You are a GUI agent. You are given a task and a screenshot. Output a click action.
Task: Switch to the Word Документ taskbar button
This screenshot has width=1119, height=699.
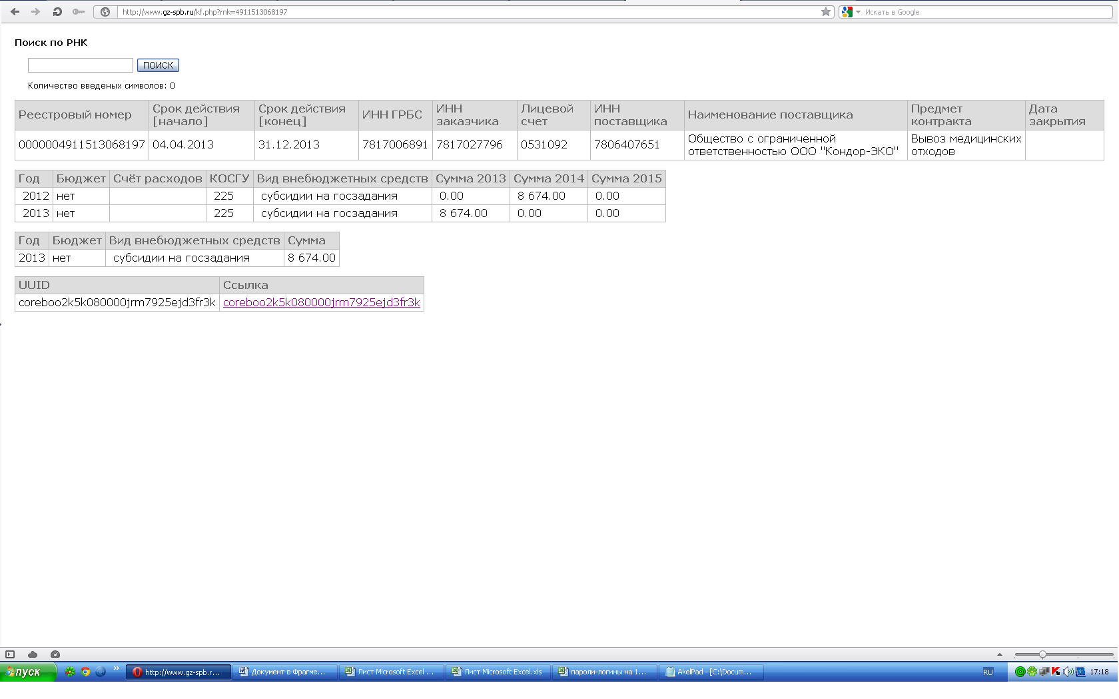click(x=285, y=672)
